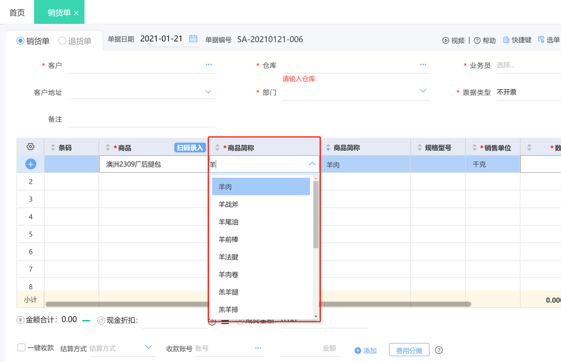Click the 视频 play icon
The image size is (561, 362).
coord(446,40)
